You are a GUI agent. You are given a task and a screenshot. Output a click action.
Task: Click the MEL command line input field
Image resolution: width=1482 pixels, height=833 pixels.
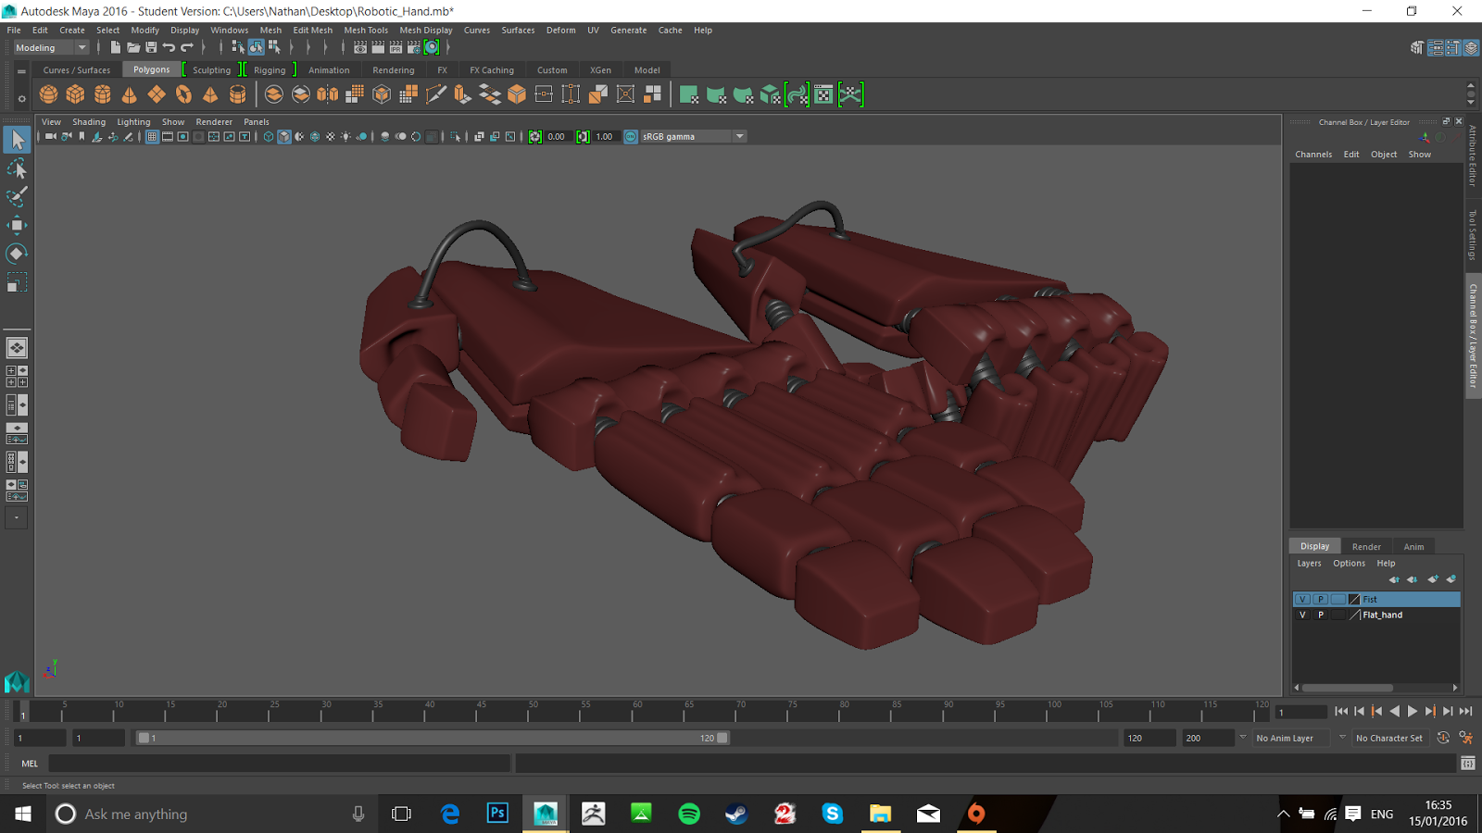pos(279,764)
